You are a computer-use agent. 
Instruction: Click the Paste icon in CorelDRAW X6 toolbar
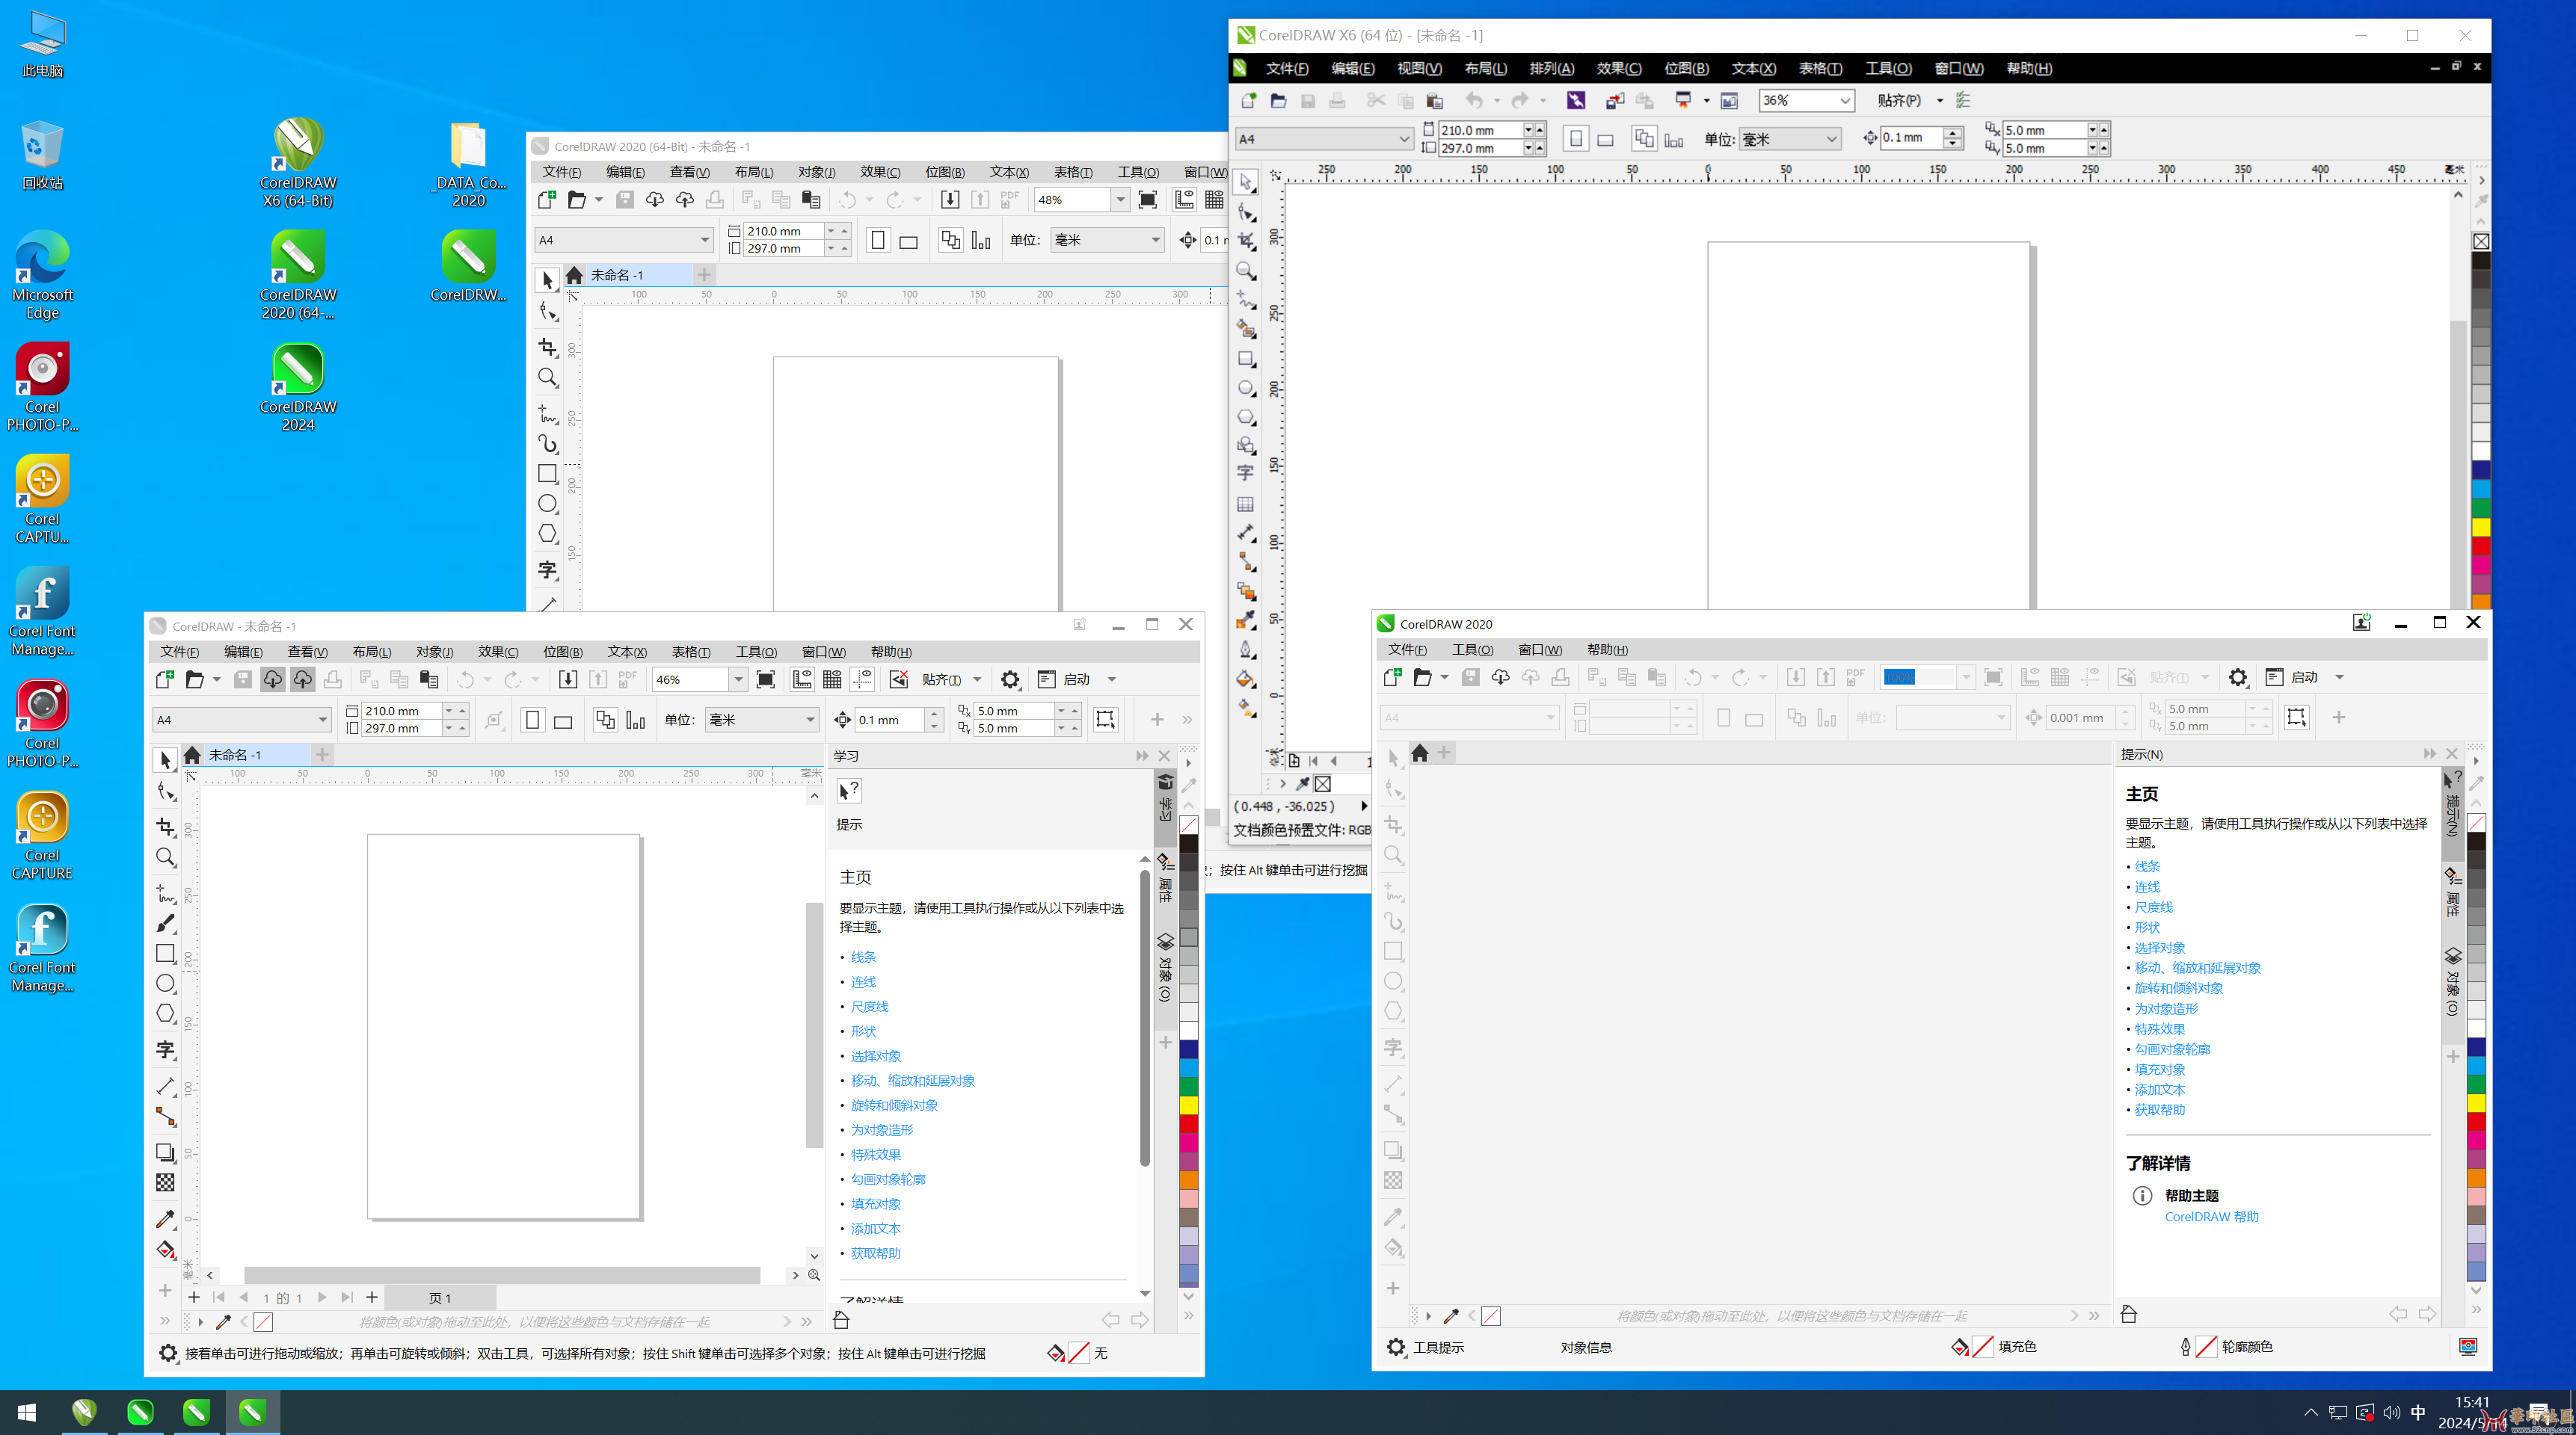click(1434, 101)
